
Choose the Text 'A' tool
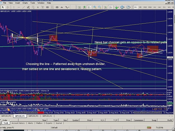(38, 7)
